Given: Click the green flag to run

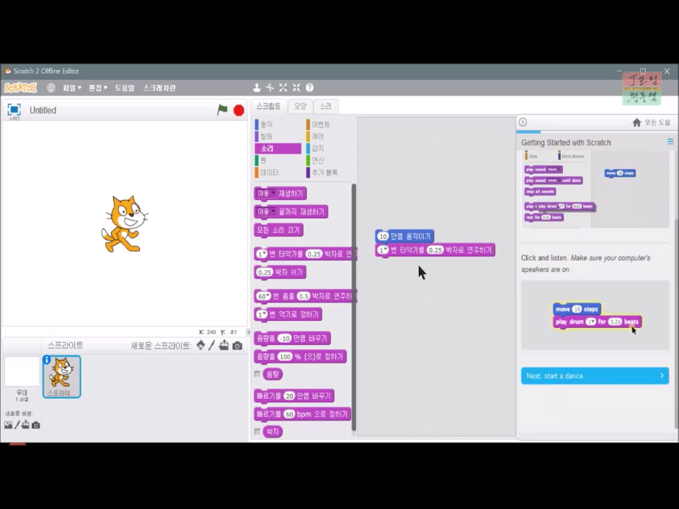Looking at the screenshot, I should tap(222, 110).
